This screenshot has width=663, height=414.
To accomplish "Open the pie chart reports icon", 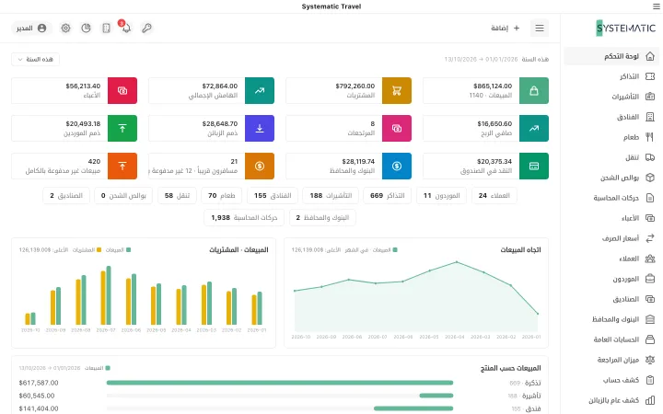I will 86,28.
